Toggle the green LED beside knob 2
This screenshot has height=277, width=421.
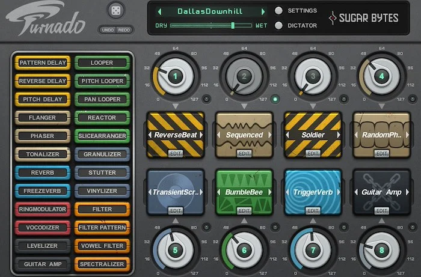coord(275,99)
